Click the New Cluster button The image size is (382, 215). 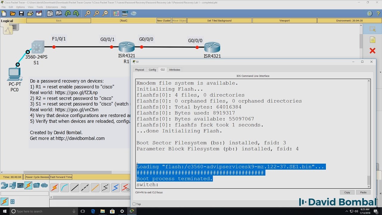[164, 21]
